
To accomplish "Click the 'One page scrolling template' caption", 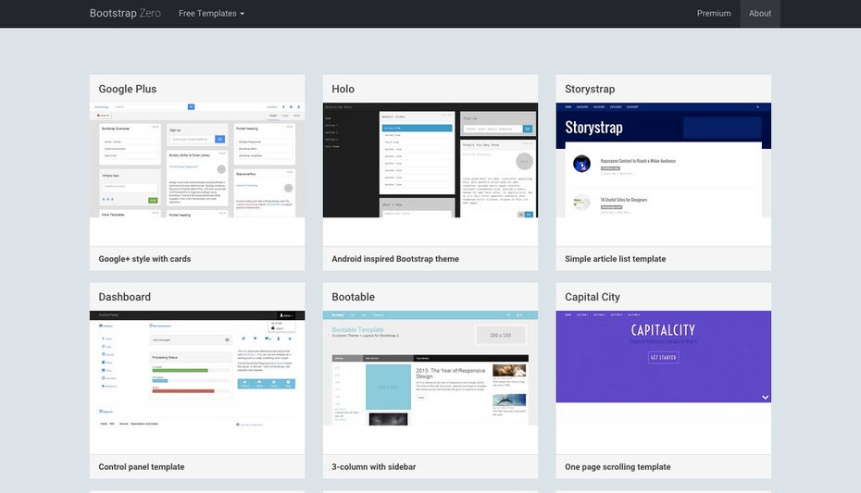I will pos(618,467).
